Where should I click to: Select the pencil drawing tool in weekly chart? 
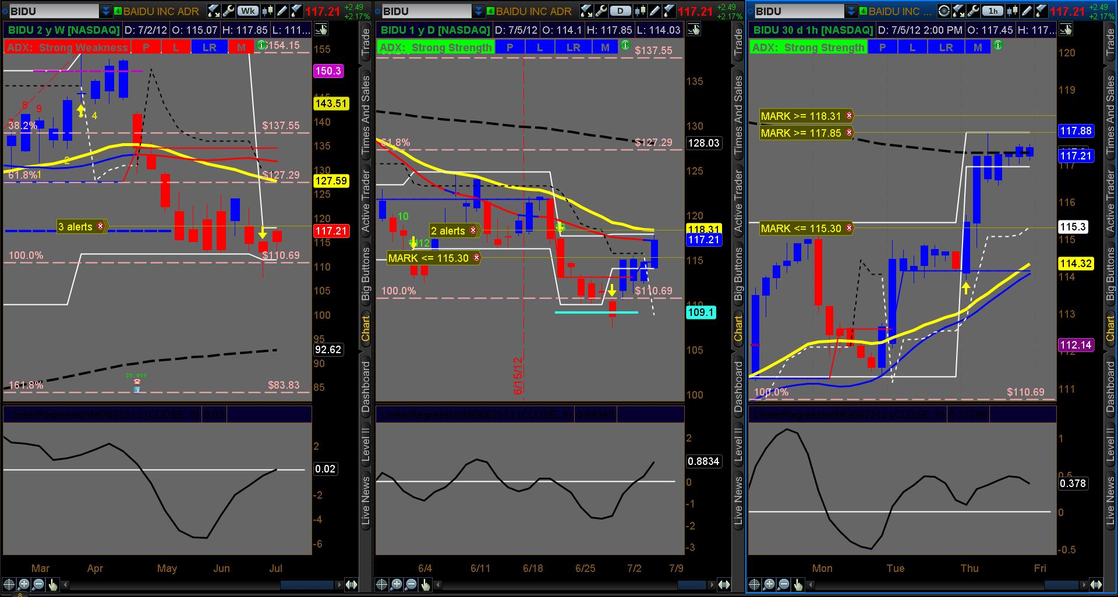[x=282, y=11]
